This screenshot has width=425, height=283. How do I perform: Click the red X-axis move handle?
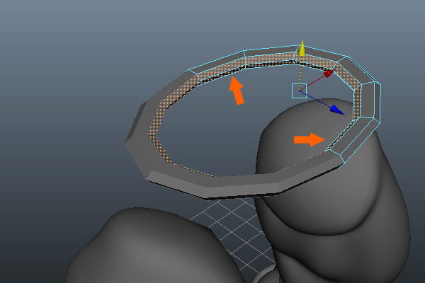click(x=329, y=73)
